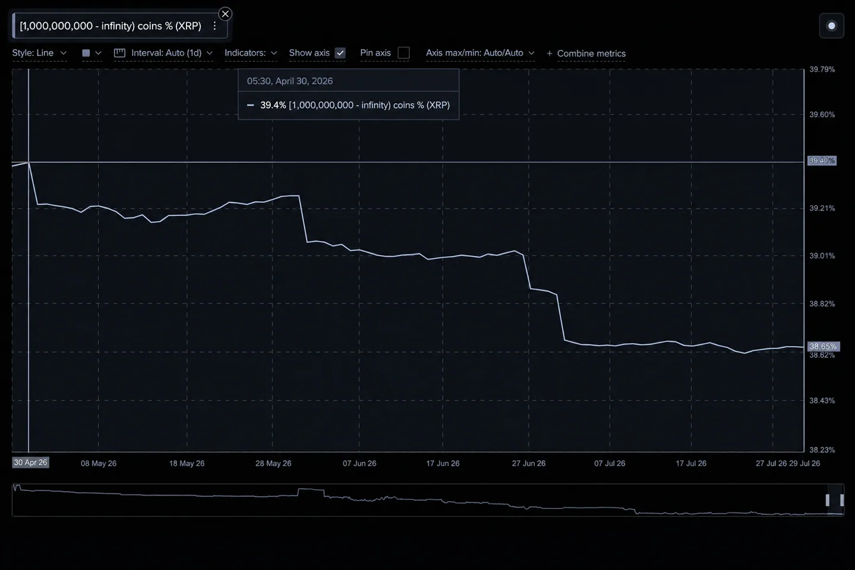Expand the Interval: Auto (1d) dropdown
The width and height of the screenshot is (855, 570).
(x=172, y=53)
